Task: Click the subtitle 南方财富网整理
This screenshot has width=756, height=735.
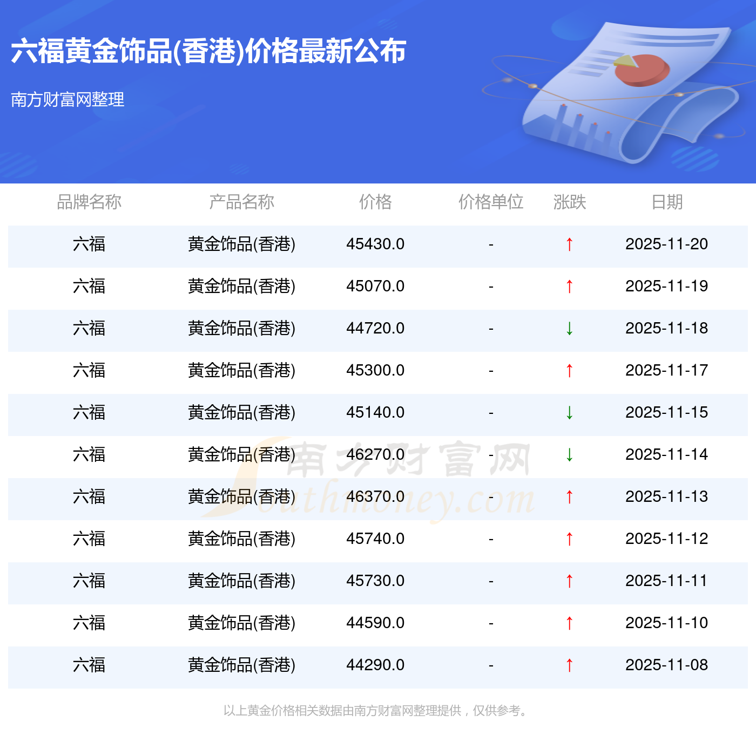Action: (67, 99)
